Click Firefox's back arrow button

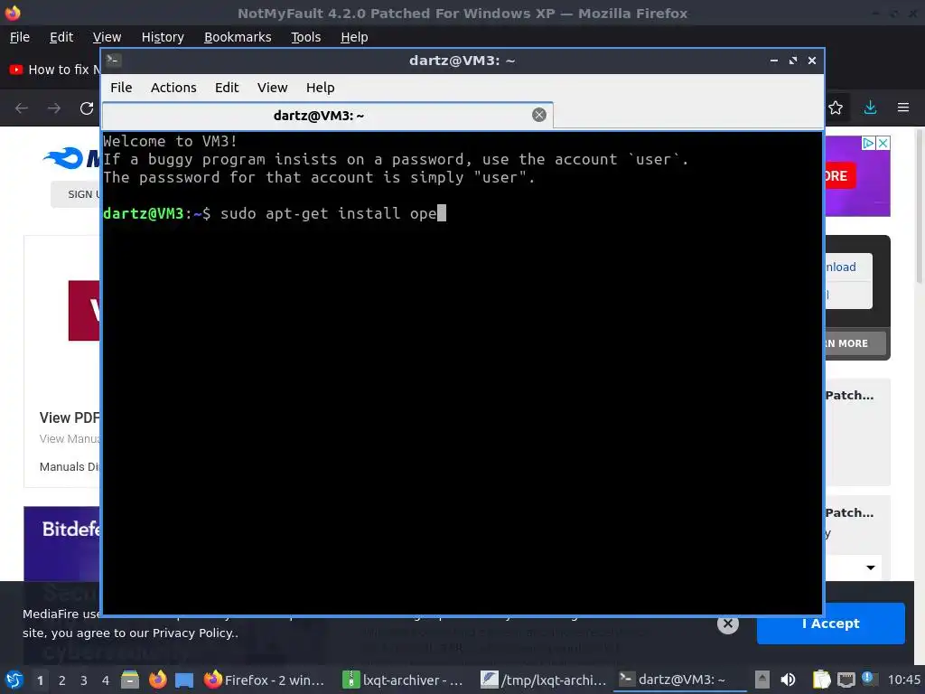(x=22, y=108)
